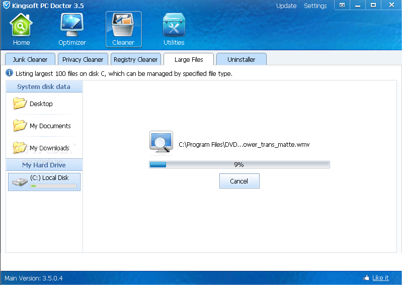Click the Kingsoft PC Doctor 3.5 title
The image size is (402, 285).
48,6
